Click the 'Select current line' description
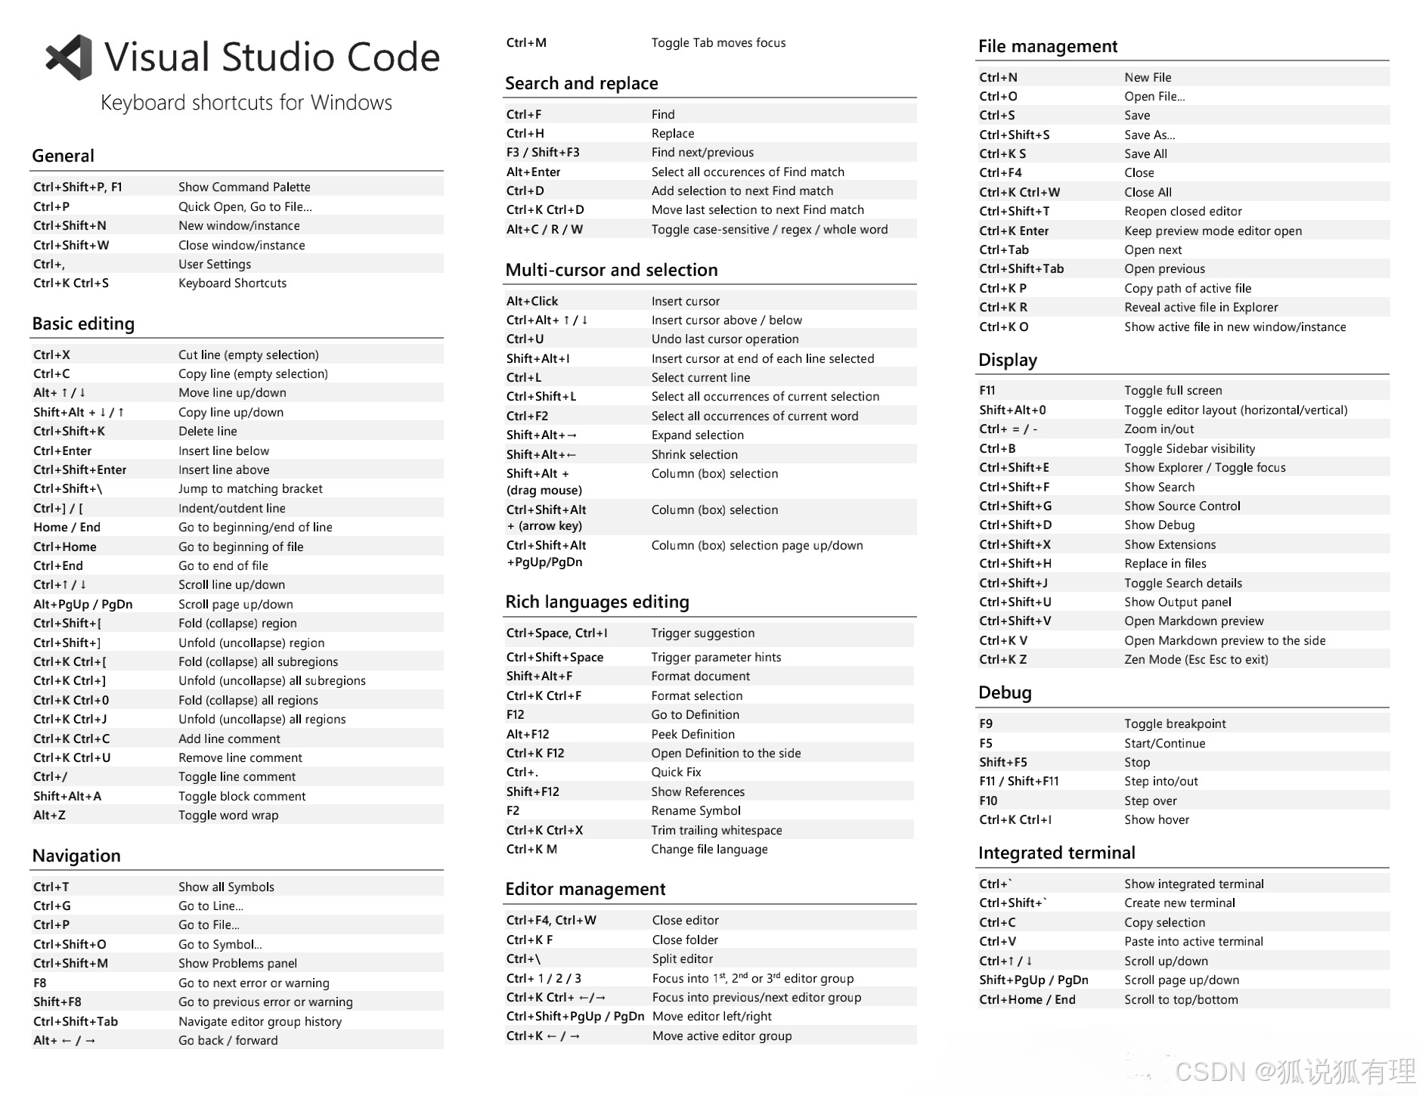Viewport: 1419px width, 1096px height. tap(701, 377)
